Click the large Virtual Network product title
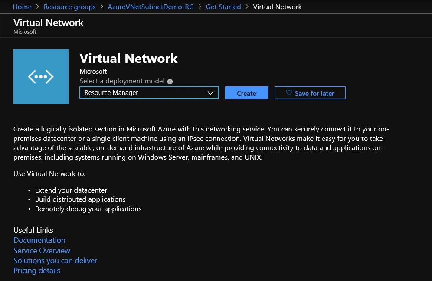 (128, 59)
